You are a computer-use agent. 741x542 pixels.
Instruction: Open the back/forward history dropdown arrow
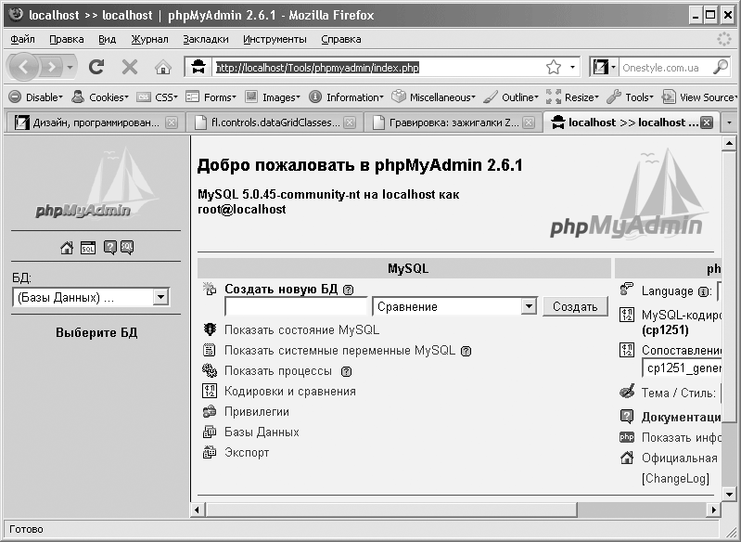(x=70, y=68)
